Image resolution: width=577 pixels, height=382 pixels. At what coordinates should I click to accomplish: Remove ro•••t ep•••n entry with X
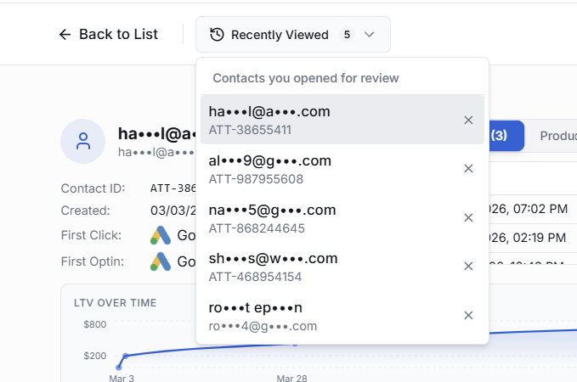468,316
